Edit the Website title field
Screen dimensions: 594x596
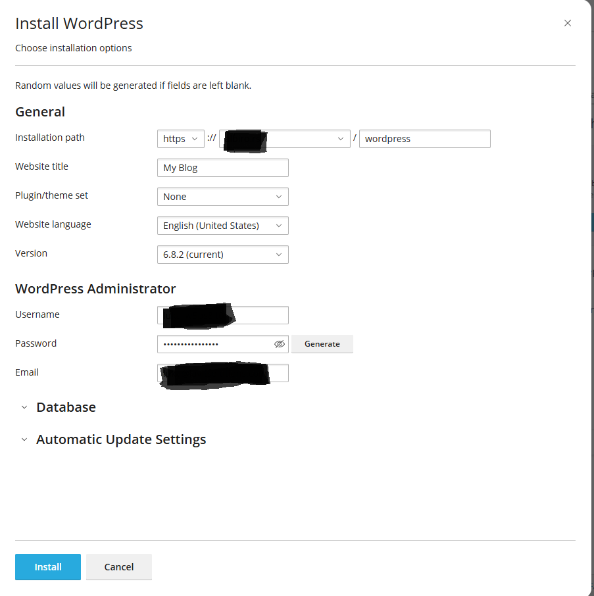(x=223, y=168)
